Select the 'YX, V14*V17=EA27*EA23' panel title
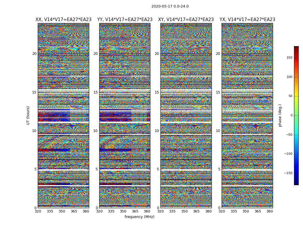Image resolution: width=303 pixels, height=231 pixels. [x=247, y=20]
